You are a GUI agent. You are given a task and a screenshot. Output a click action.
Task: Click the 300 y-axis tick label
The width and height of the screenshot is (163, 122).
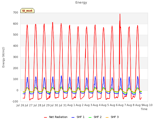click(16, 57)
